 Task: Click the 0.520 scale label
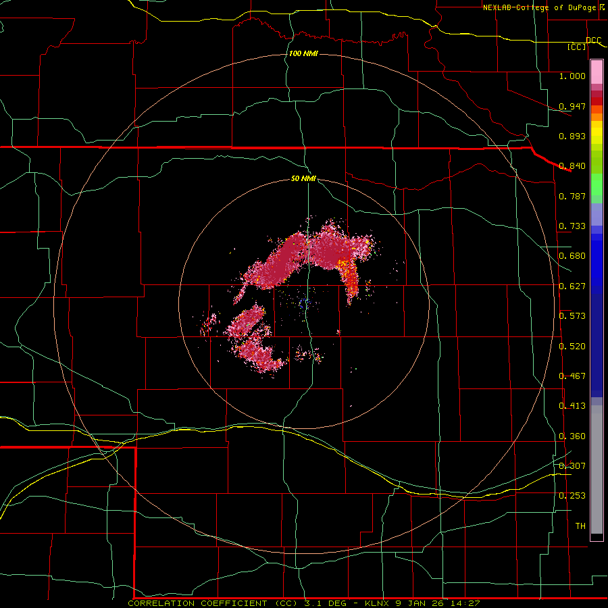click(572, 347)
